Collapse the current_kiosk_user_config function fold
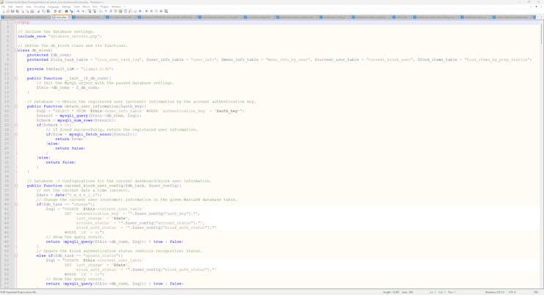The height and width of the screenshot is (295, 544). 16,186
